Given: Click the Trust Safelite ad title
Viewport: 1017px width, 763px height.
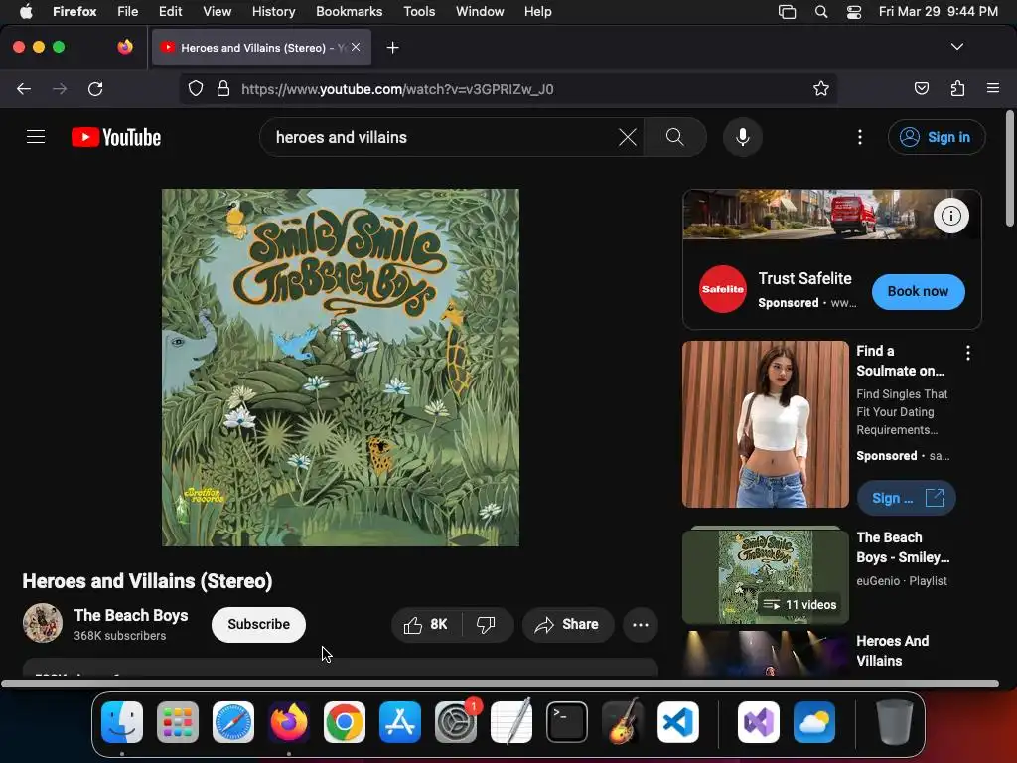Looking at the screenshot, I should point(804,278).
